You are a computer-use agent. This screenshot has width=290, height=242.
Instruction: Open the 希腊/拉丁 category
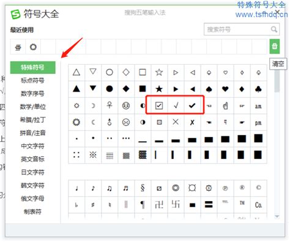(x=32, y=120)
